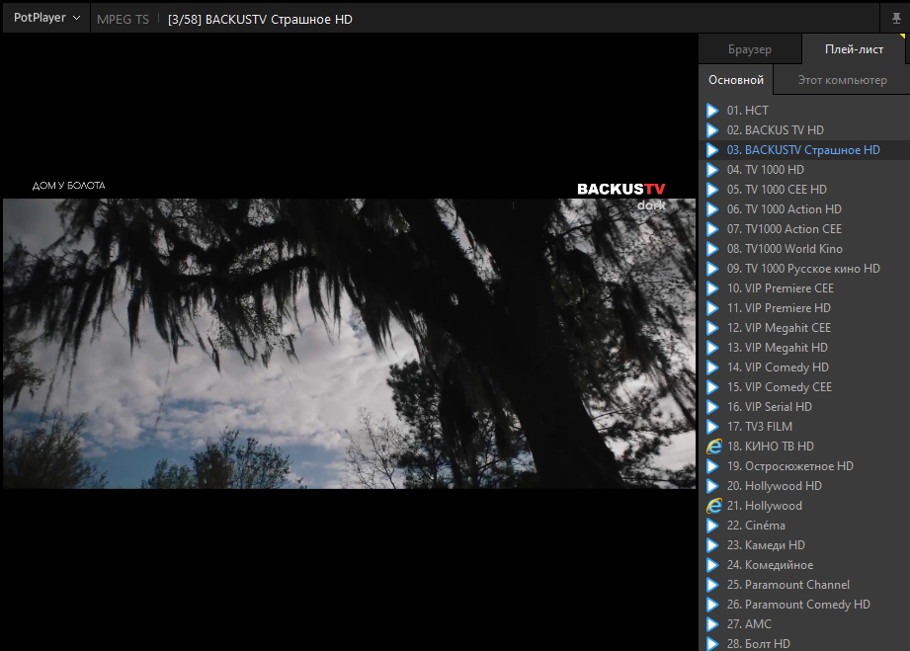Click the Internet Explorer icon beside 21. Hollywood
This screenshot has width=910, height=651.
pyautogui.click(x=713, y=506)
